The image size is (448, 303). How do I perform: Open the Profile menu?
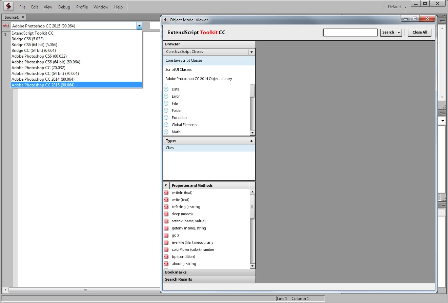coord(82,7)
